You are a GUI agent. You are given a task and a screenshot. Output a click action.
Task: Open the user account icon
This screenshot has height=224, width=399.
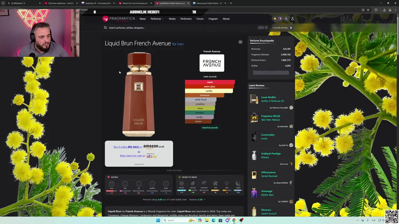coord(292,19)
